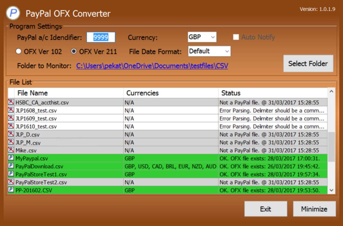
Task: Click status 'OK. OFX file exists: 28/03/2017 19:53:50.'
Action: pyautogui.click(x=269, y=191)
